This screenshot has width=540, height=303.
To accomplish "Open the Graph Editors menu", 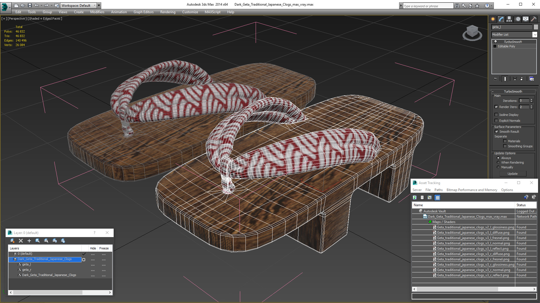I will (143, 12).
